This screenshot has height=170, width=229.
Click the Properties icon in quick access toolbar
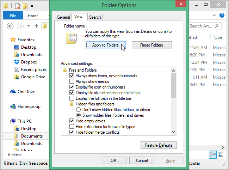[18, 6]
